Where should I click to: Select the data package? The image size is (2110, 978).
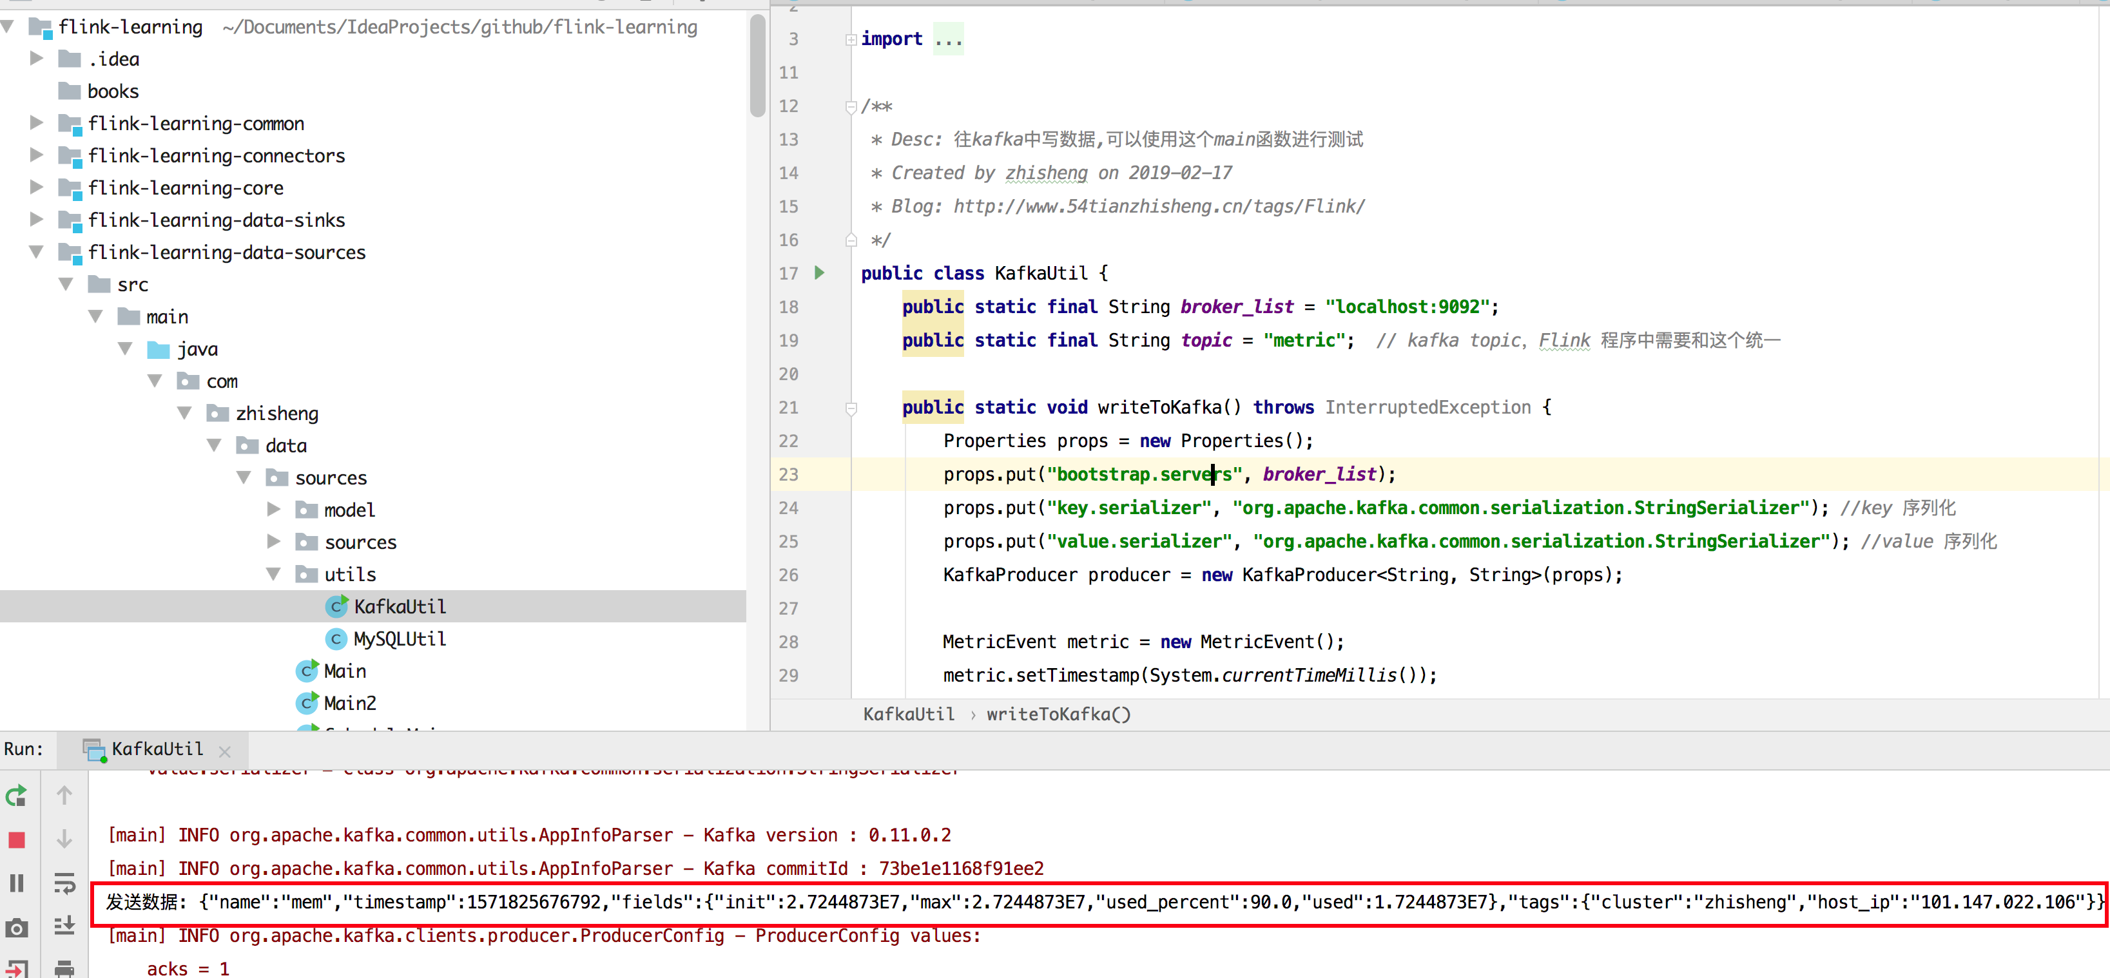286,446
